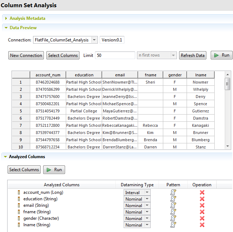This screenshot has height=232, width=233.
Task: Add a pattern to the email column
Action: [x=173, y=205]
